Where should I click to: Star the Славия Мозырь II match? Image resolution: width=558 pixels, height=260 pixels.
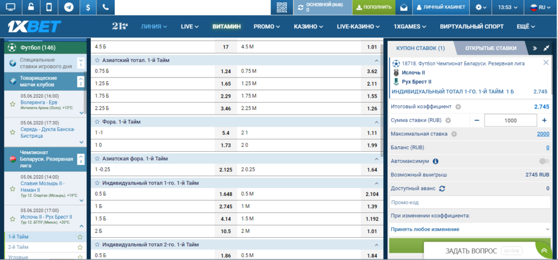(x=13, y=189)
